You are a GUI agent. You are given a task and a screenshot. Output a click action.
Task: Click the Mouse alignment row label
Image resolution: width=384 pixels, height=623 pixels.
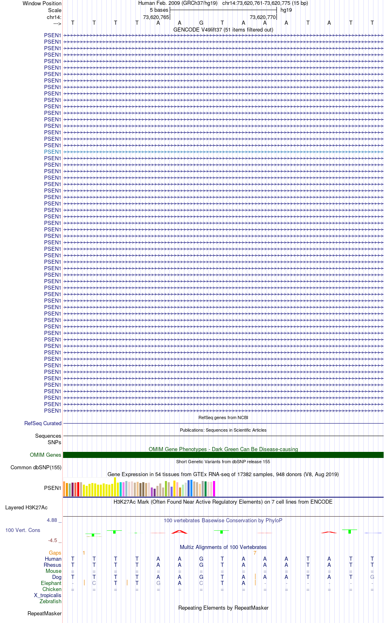coord(53,571)
